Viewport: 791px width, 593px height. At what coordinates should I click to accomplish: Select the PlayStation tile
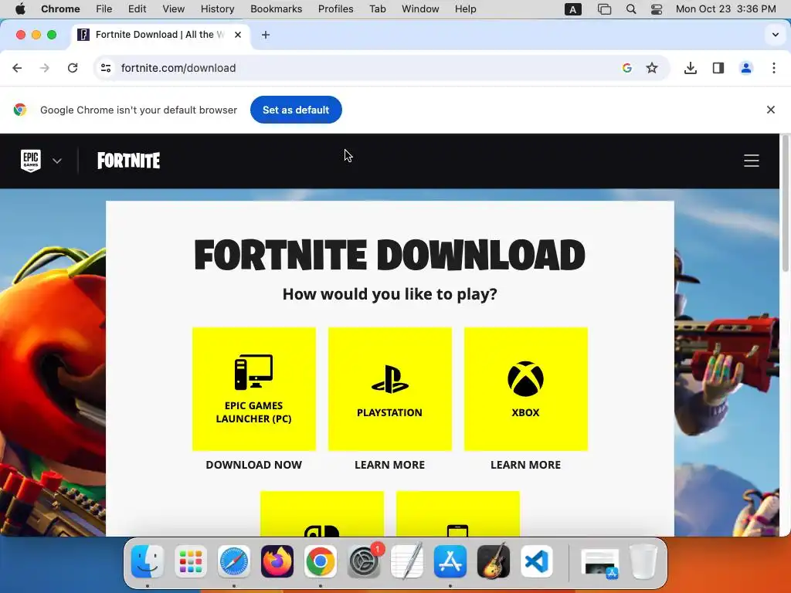[390, 389]
